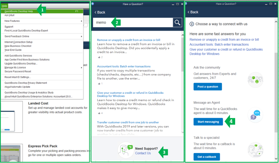Viewport: 279px width, 163px height.
Task: Click the Message an Agent chat bubbles icon
Action: 256,115
